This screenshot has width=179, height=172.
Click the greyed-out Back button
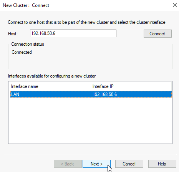(68, 164)
